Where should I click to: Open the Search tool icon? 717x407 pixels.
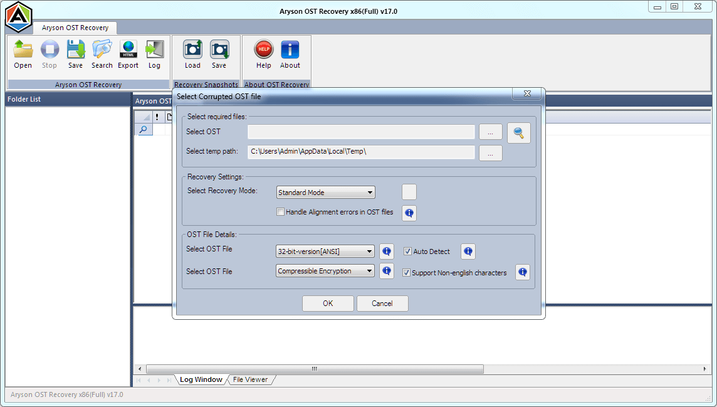click(x=102, y=54)
